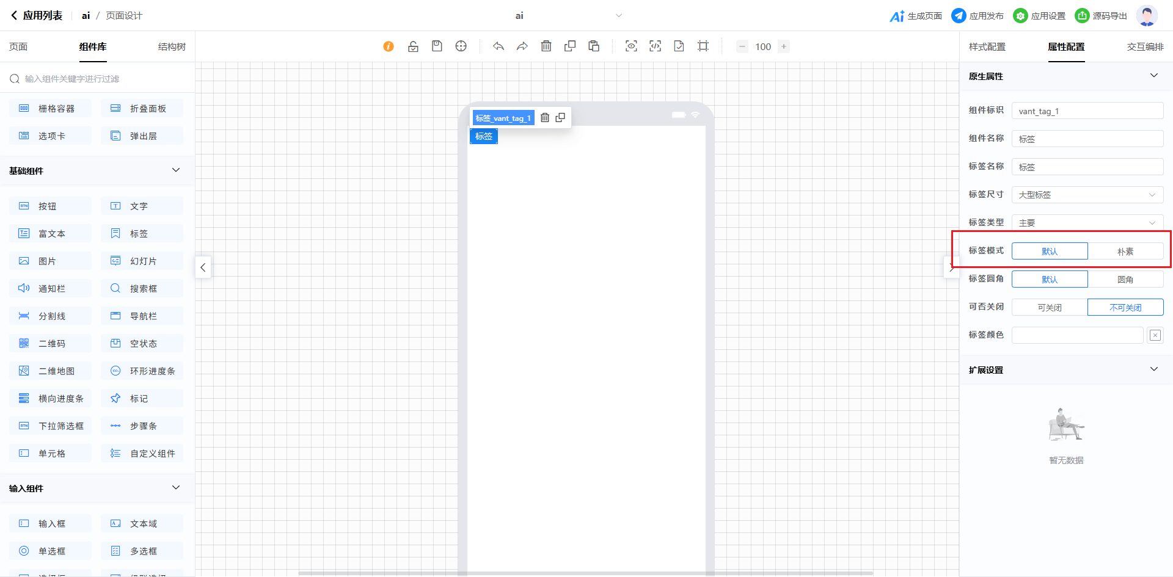Click 源码导出 to export source
Viewport: 1173px width, 577px height.
pos(1102,16)
